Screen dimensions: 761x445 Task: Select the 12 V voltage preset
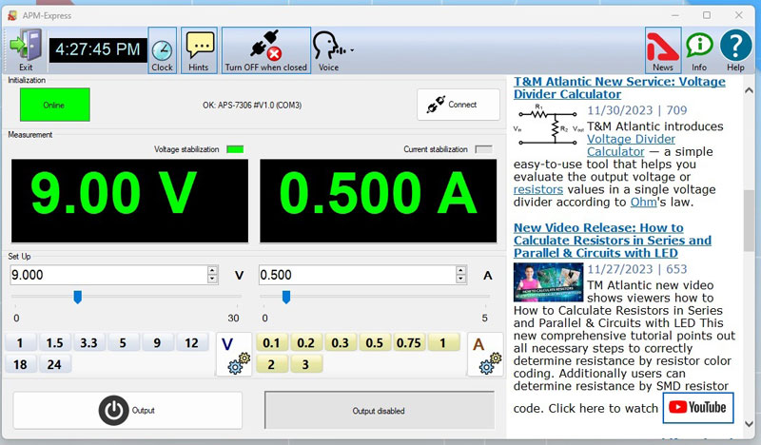point(192,342)
